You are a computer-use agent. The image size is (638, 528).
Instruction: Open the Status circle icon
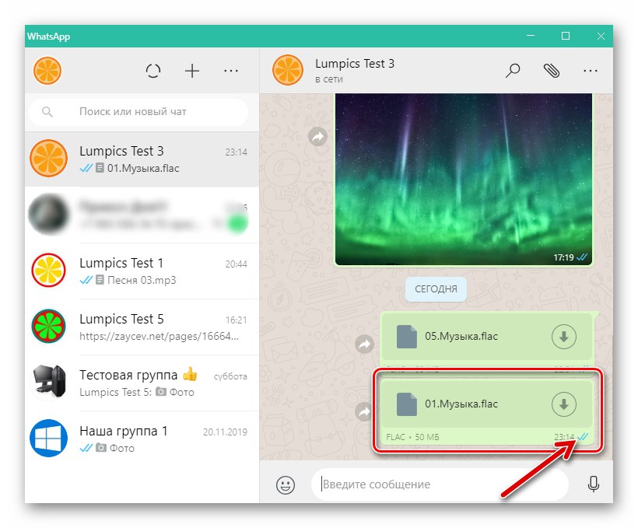[x=153, y=71]
